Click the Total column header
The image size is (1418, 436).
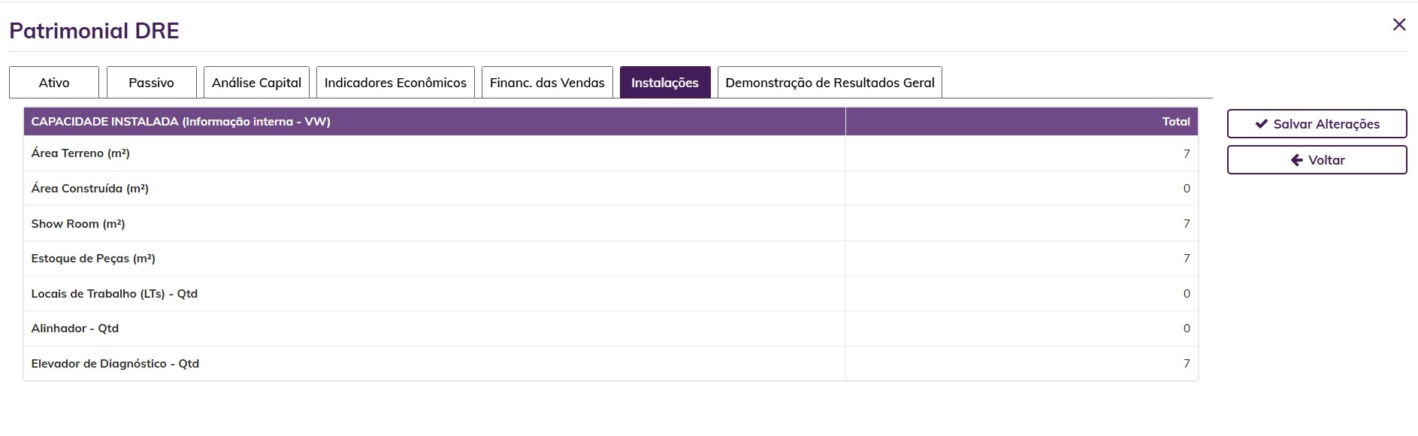pyautogui.click(x=1175, y=122)
